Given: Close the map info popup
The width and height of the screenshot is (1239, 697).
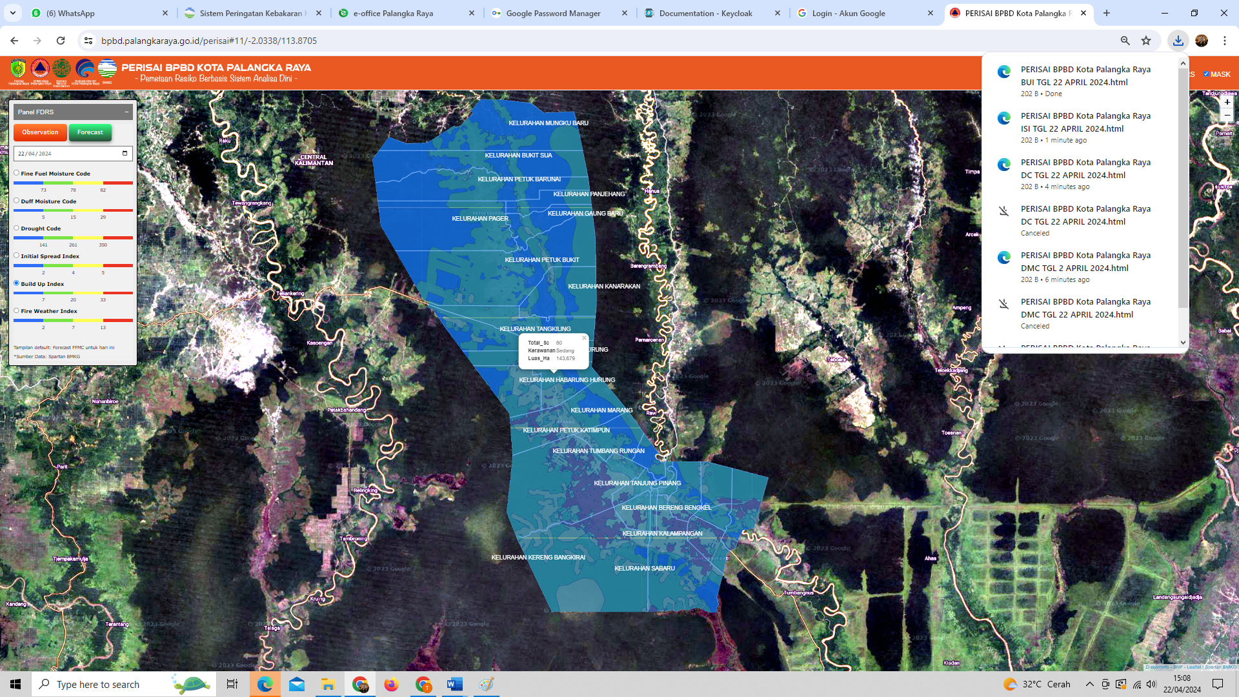Looking at the screenshot, I should pyautogui.click(x=584, y=338).
